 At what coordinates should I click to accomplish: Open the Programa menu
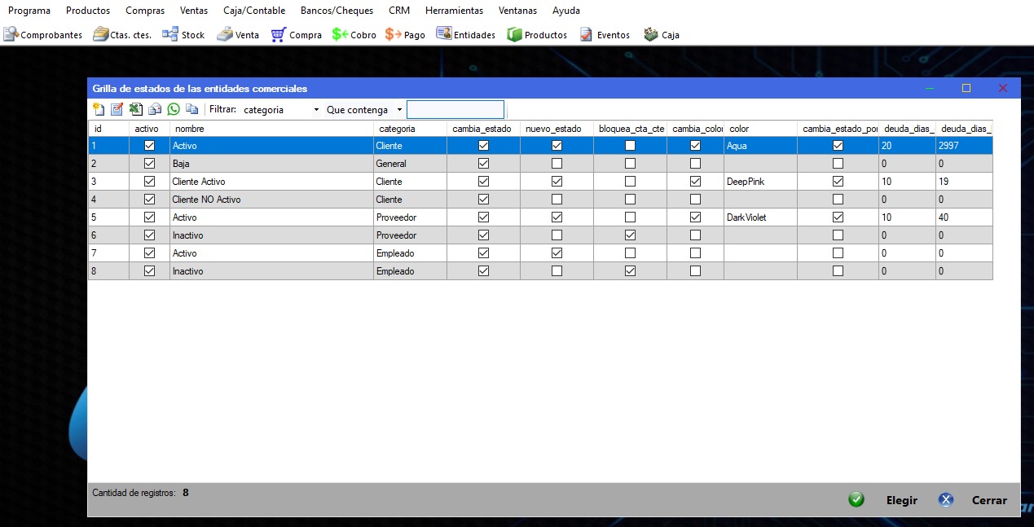(x=29, y=11)
